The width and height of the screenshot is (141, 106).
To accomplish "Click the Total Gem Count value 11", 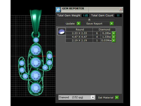I will point(118,16).
